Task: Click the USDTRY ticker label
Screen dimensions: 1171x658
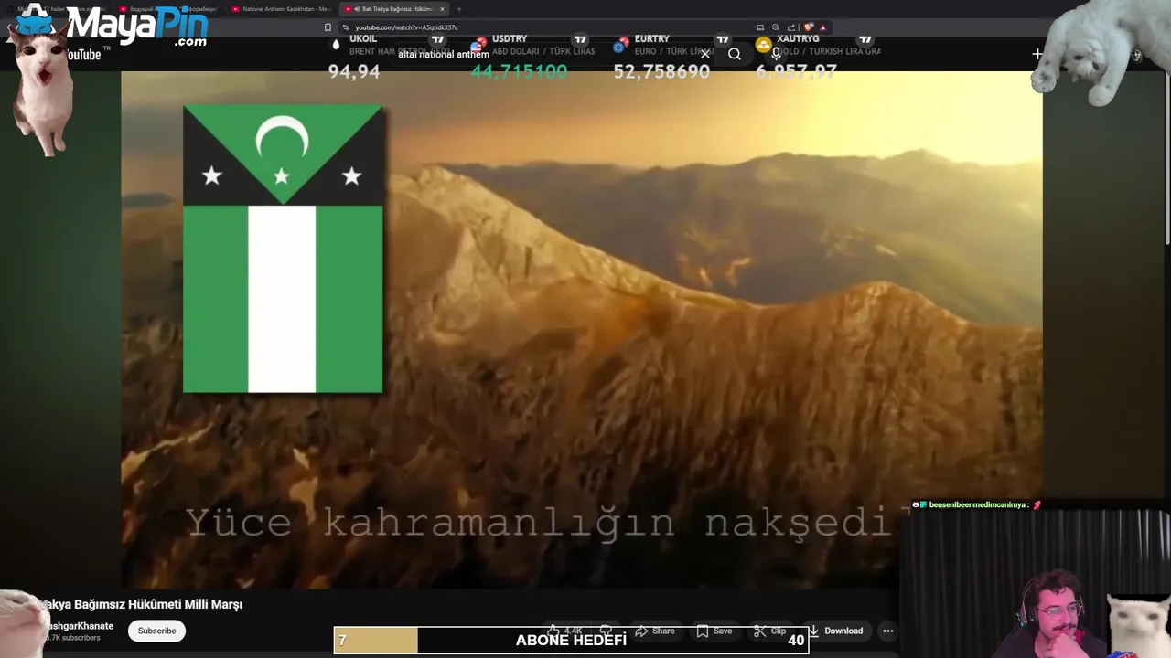Action: pos(510,39)
